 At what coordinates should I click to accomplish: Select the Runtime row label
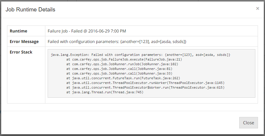pos(18,31)
